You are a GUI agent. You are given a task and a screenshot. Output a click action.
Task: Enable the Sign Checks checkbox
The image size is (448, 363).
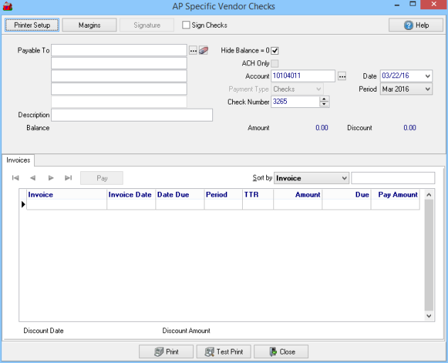click(x=187, y=26)
